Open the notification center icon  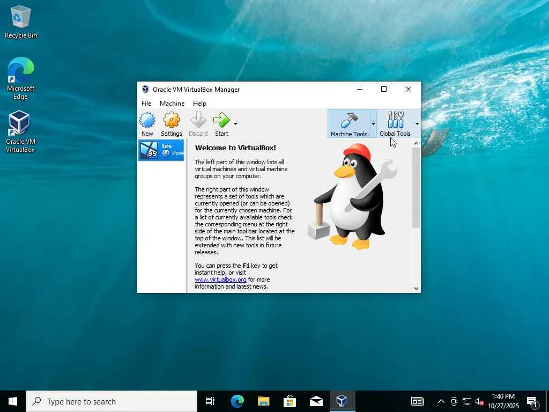point(532,401)
